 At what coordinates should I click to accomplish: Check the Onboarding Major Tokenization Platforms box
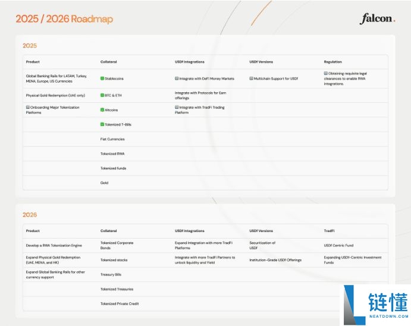(x=28, y=107)
